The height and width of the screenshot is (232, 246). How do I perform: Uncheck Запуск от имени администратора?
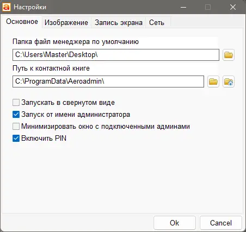click(16, 115)
